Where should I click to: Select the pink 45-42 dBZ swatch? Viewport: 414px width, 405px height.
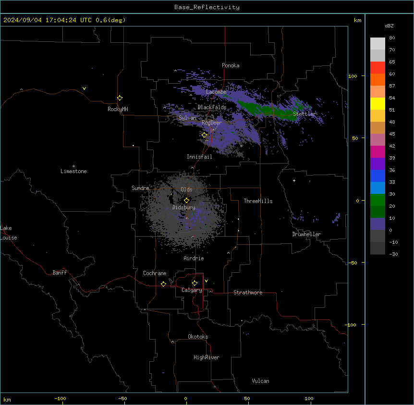(377, 139)
